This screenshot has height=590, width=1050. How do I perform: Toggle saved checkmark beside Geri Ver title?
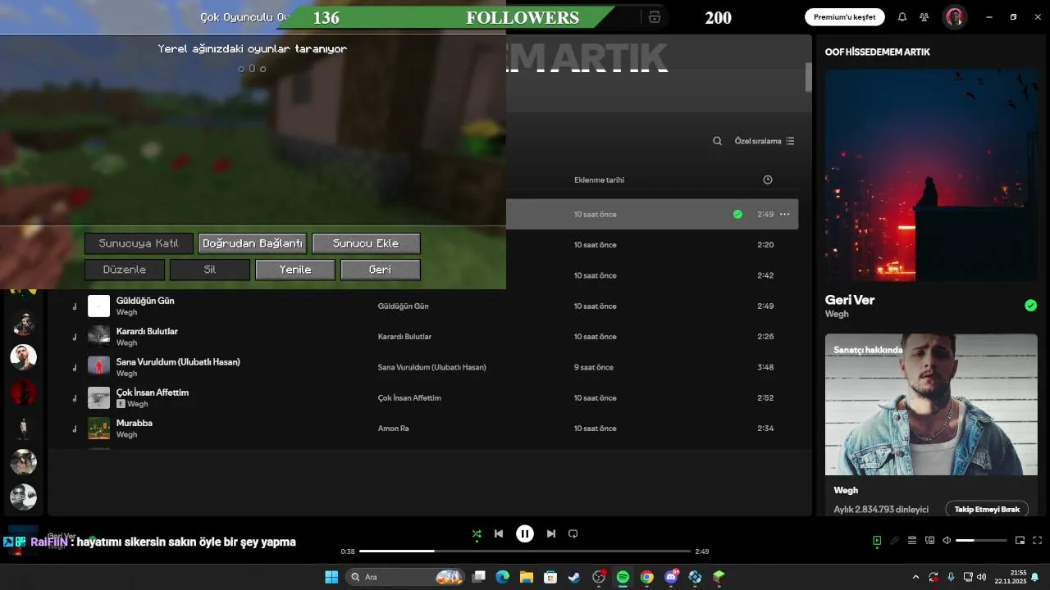[x=1030, y=306]
